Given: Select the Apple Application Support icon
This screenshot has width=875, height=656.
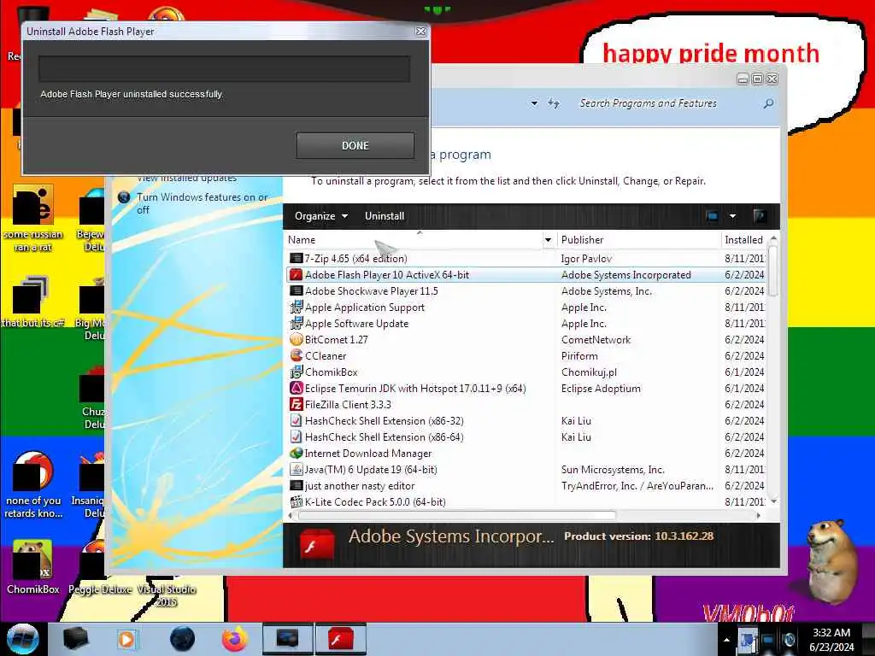Looking at the screenshot, I should 297,307.
